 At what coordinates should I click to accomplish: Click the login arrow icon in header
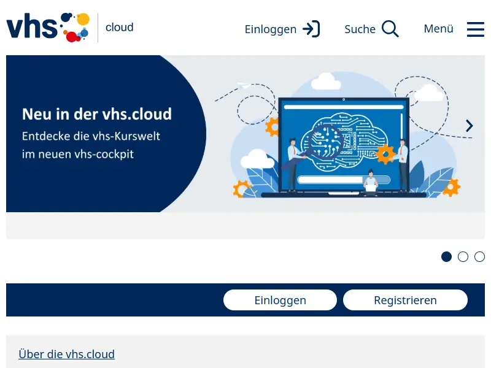click(x=311, y=29)
